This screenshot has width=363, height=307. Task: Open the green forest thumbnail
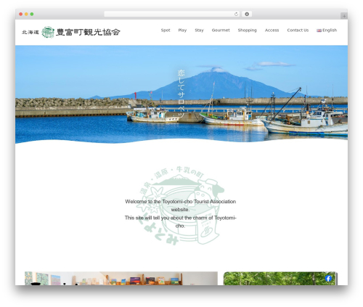click(x=280, y=279)
